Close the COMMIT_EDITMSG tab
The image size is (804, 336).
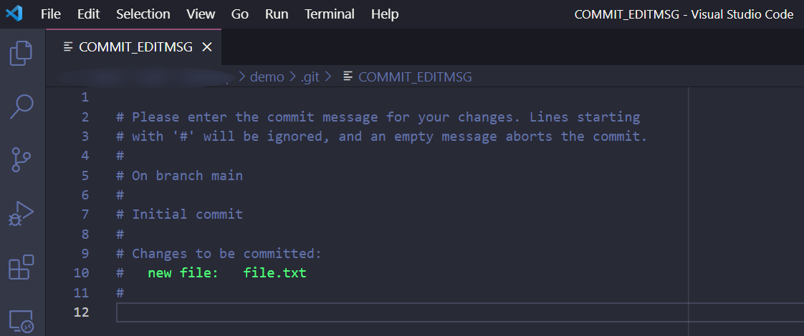pos(206,47)
